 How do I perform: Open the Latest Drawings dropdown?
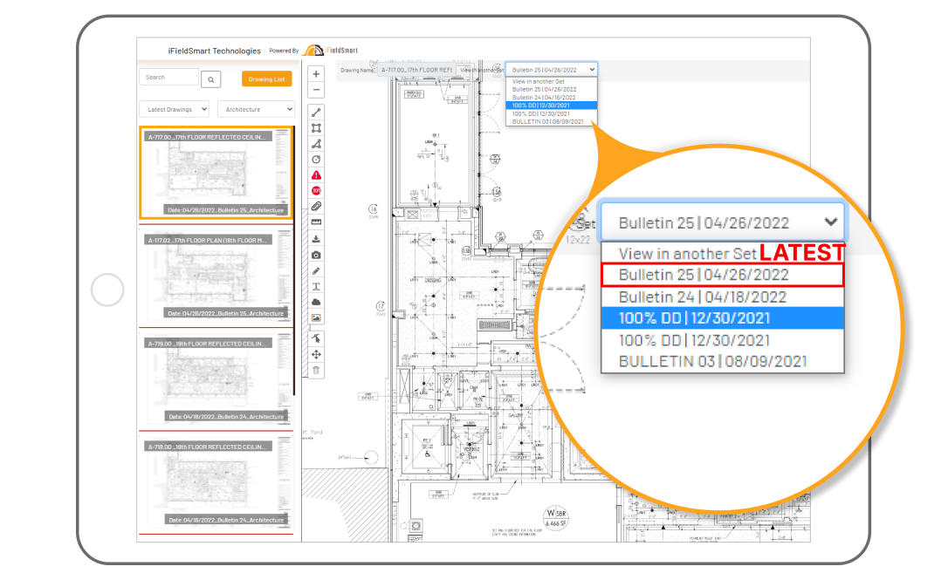(x=174, y=108)
